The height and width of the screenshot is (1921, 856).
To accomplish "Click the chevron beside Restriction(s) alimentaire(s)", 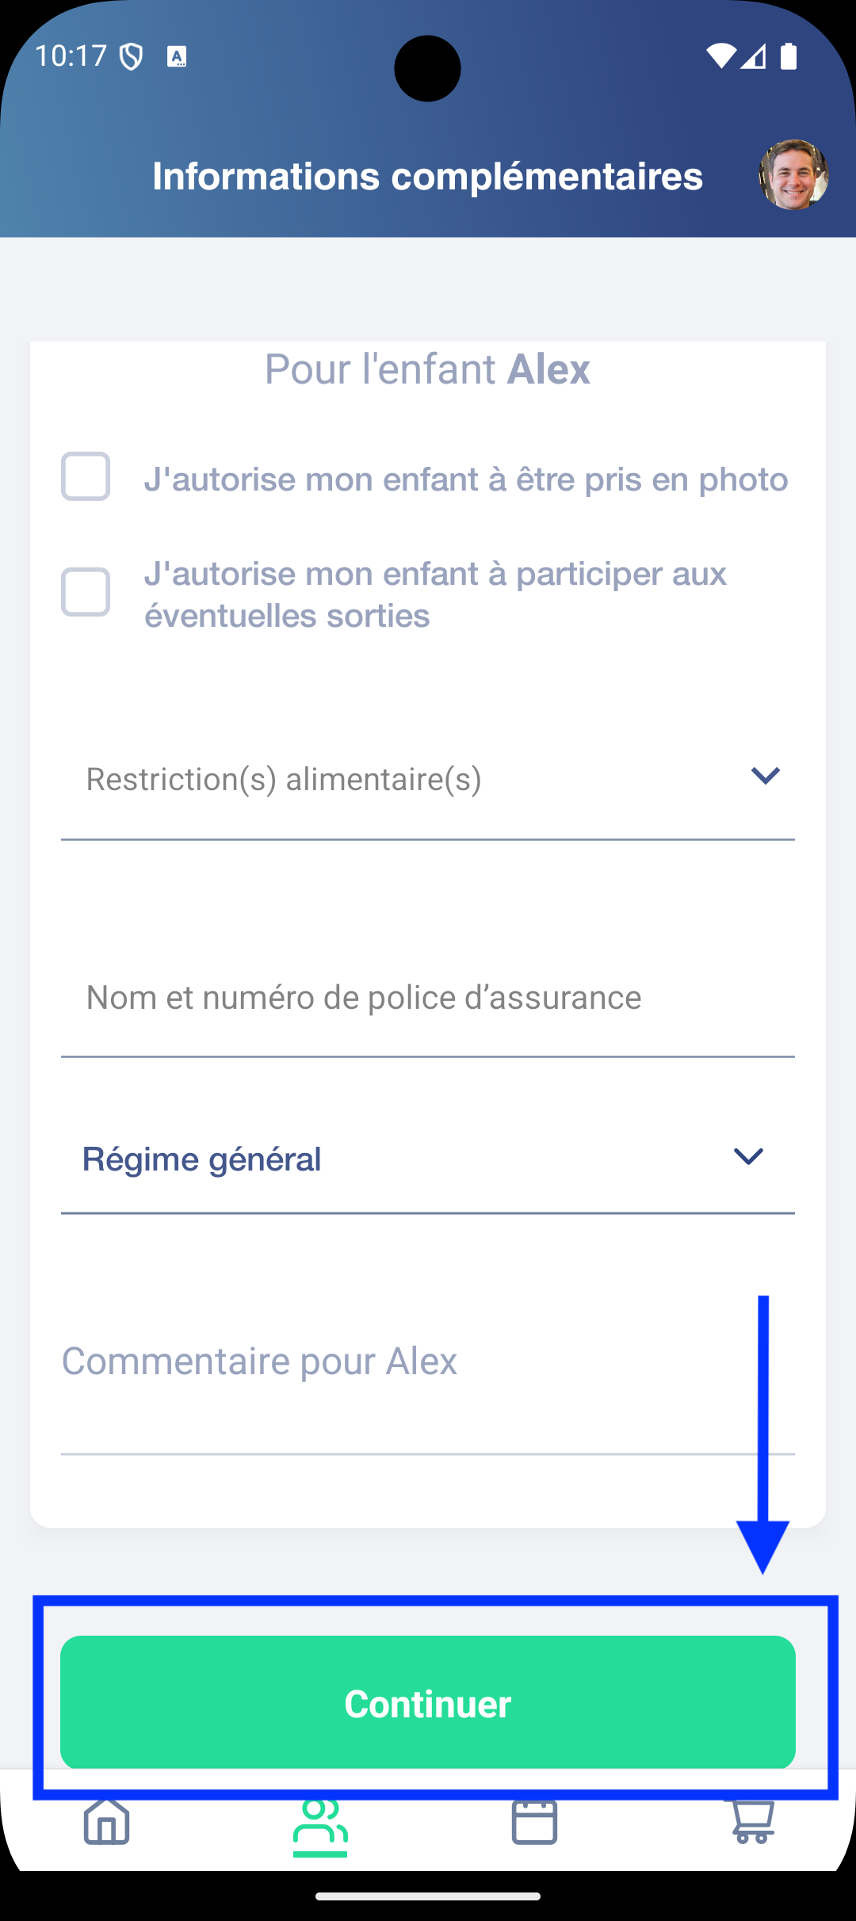I will tap(766, 776).
